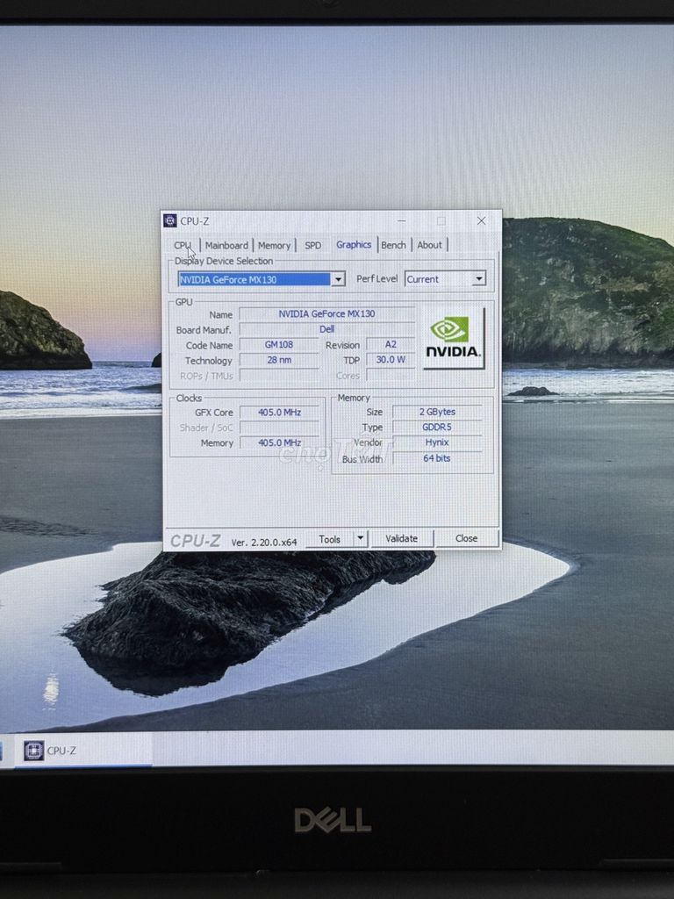Click the NVIDIA logo image

coord(454,338)
